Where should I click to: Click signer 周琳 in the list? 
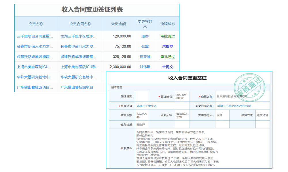[145, 36]
